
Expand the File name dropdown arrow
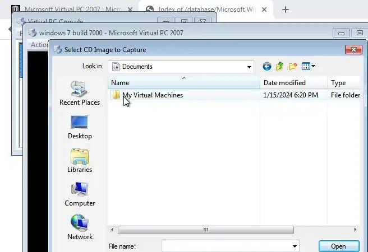click(295, 246)
